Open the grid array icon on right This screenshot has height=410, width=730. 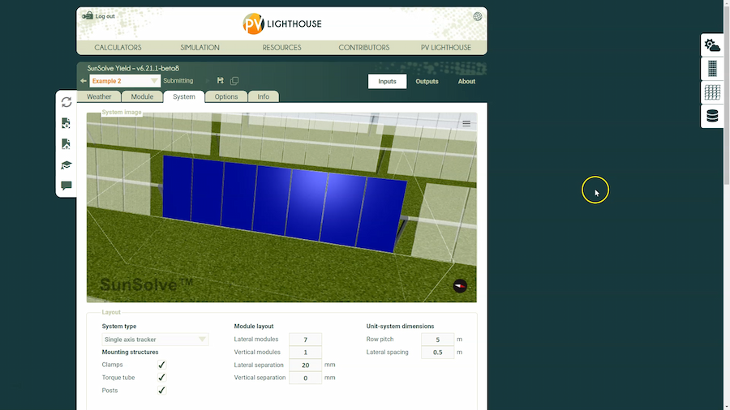pyautogui.click(x=712, y=92)
